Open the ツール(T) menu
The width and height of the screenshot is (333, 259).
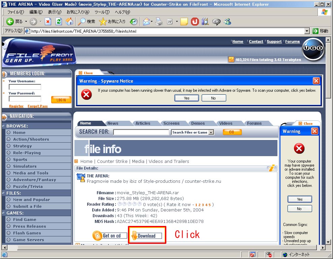click(x=102, y=12)
